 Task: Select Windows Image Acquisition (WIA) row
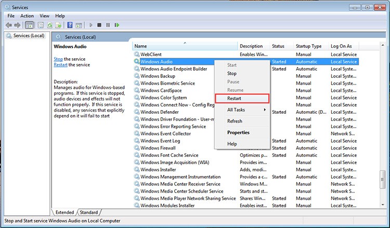pos(245,163)
